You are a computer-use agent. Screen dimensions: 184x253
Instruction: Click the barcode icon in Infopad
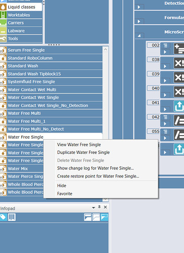[x=12, y=217]
